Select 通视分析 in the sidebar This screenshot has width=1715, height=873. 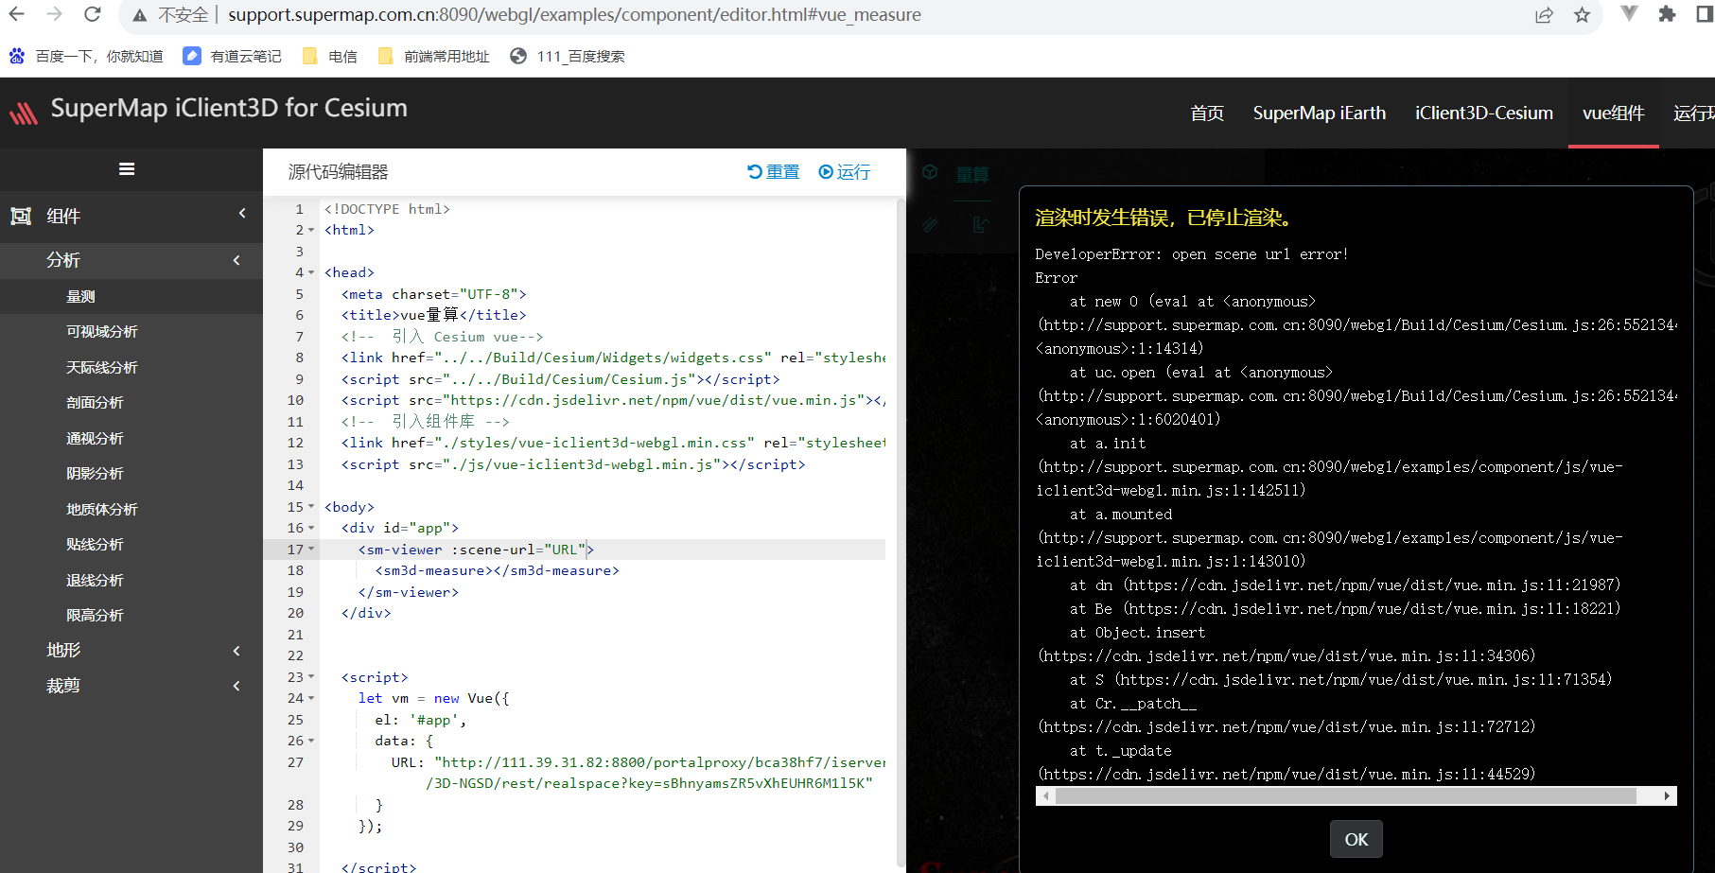tap(95, 438)
